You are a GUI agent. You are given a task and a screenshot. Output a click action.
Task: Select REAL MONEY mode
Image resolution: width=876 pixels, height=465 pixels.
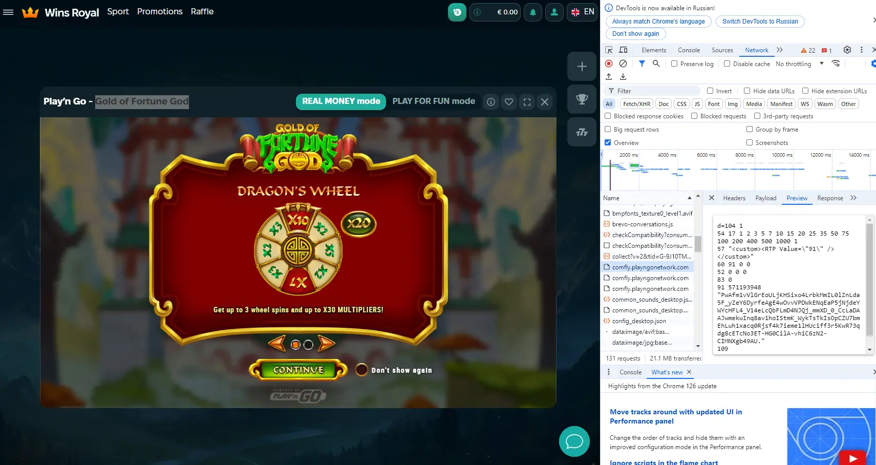(341, 101)
